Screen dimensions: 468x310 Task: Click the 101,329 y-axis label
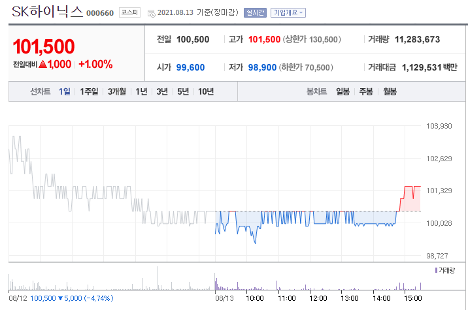439,191
